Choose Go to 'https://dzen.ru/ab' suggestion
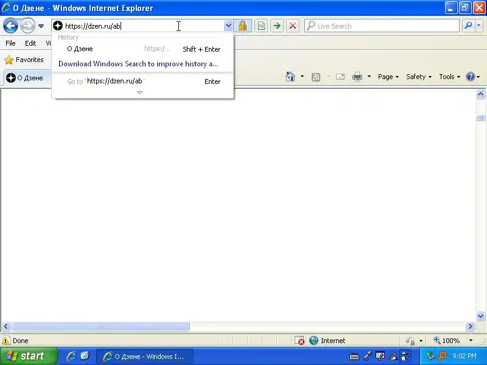This screenshot has width=487, height=365. (142, 82)
